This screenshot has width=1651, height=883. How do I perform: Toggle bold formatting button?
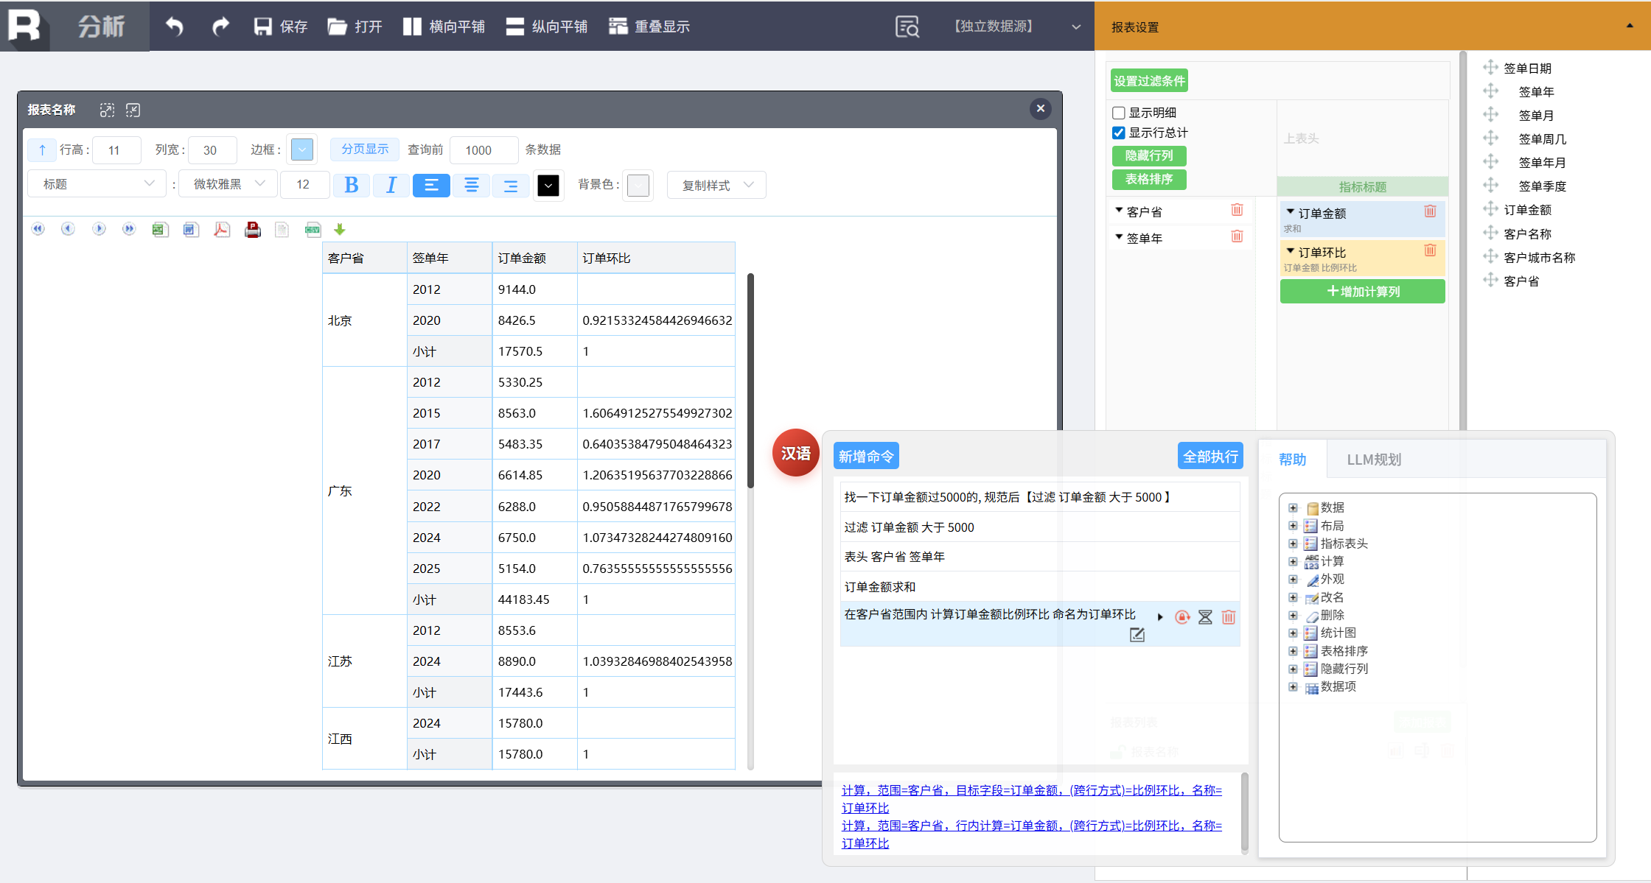point(352,185)
